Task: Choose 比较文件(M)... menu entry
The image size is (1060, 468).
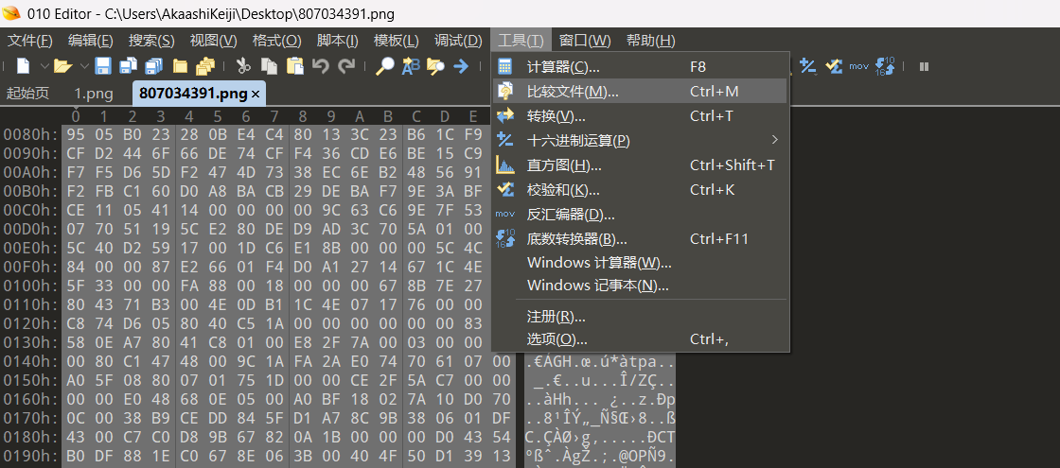Action: point(640,91)
